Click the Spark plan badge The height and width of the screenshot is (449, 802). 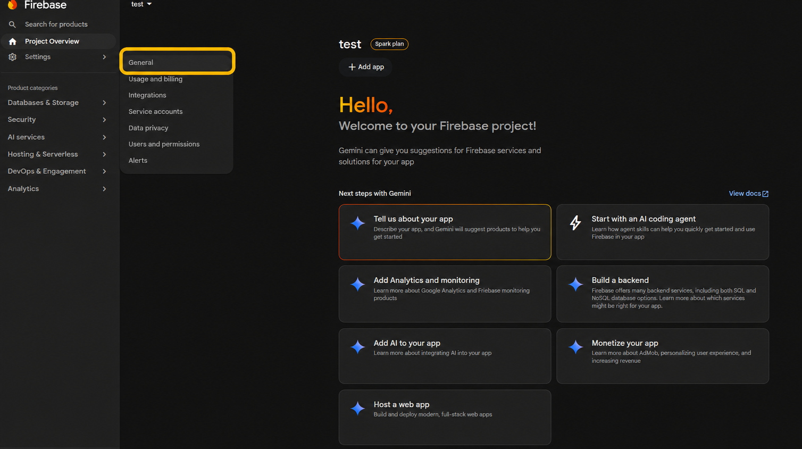point(389,44)
